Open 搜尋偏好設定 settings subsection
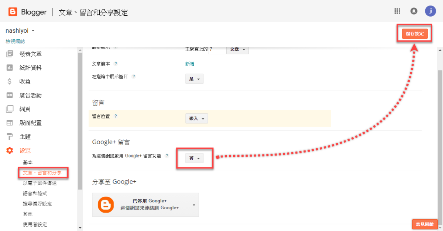 pyautogui.click(x=37, y=203)
